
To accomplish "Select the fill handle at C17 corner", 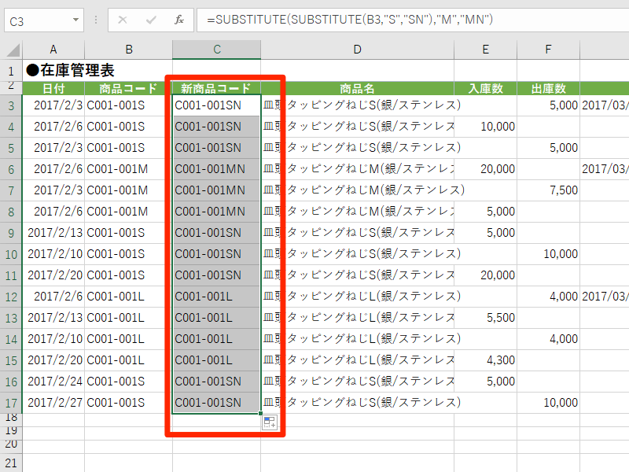I will click(x=261, y=414).
